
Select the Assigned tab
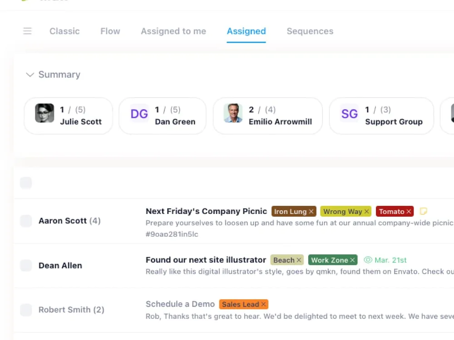pos(246,31)
